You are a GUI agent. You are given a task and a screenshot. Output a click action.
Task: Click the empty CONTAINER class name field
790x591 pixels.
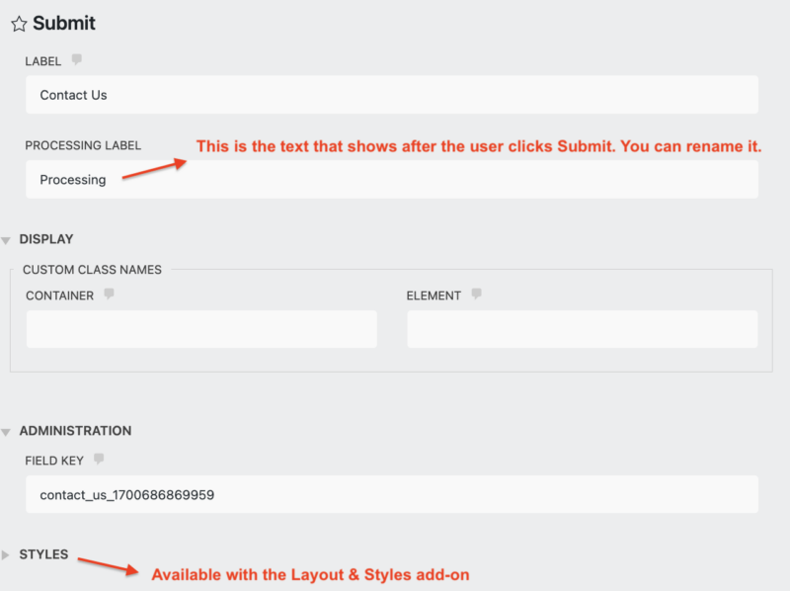click(201, 328)
